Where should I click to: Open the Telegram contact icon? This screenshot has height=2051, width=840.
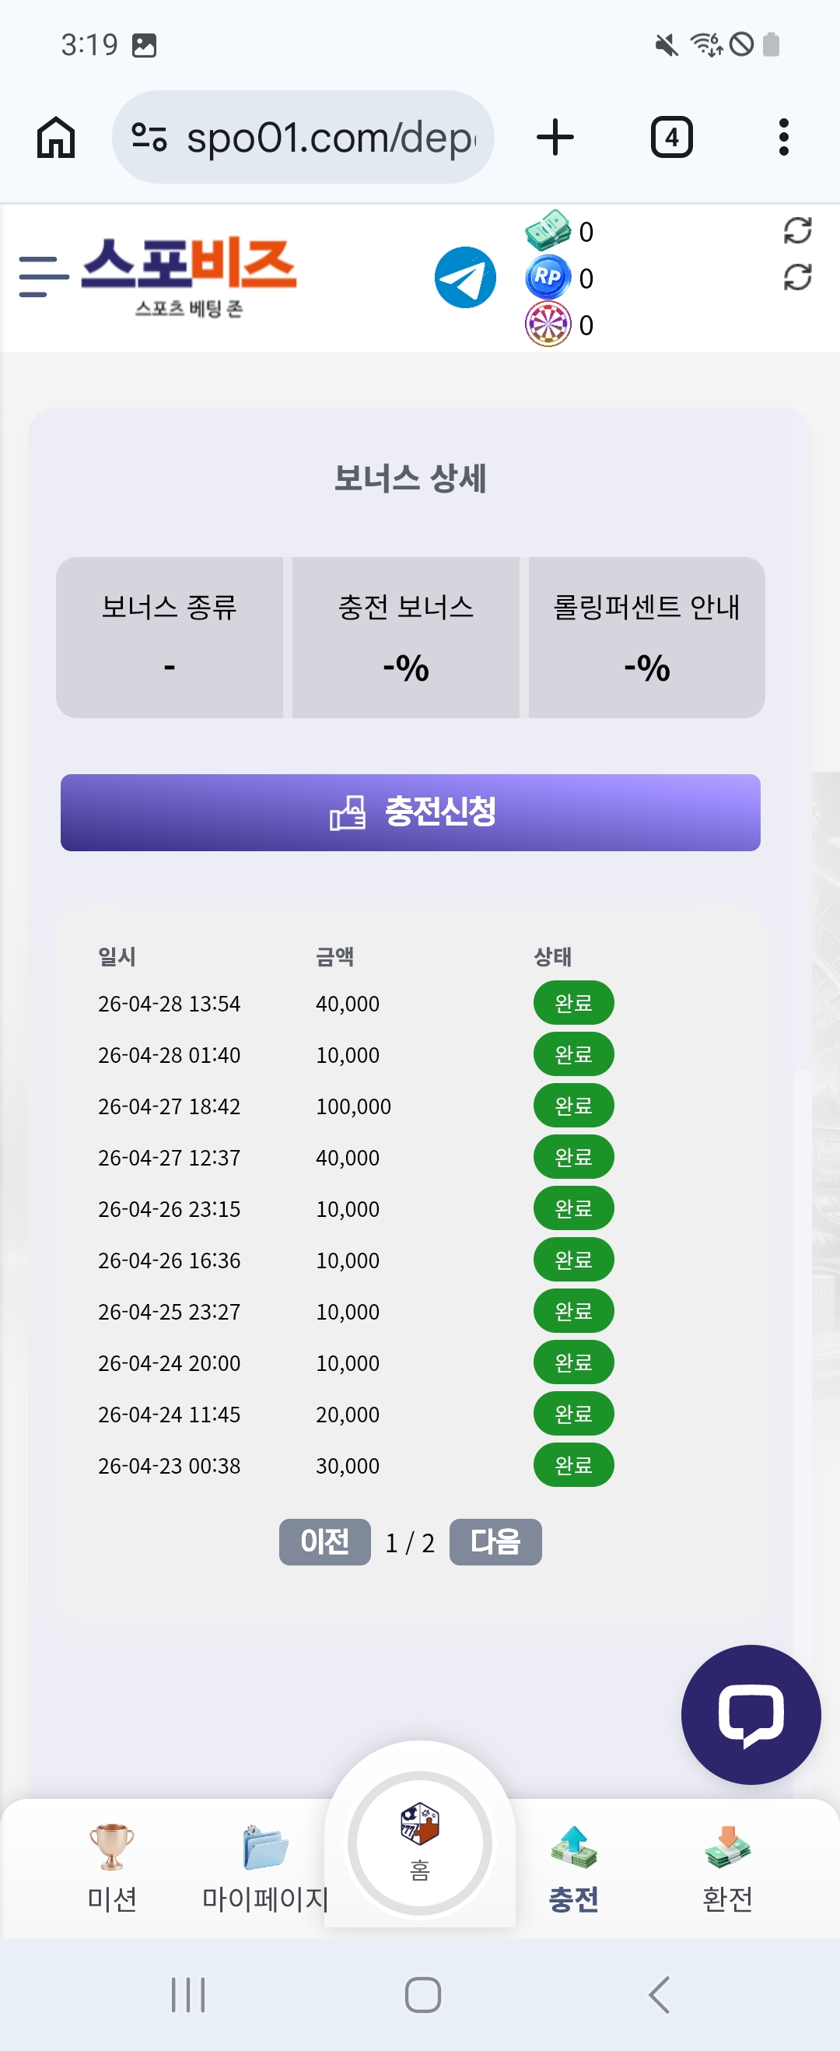coord(465,277)
